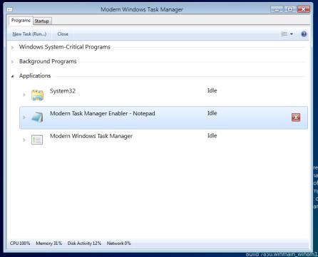Click the window system menu icon in the title bar
Image resolution: width=318 pixels, height=257 pixels.
[x=9, y=10]
